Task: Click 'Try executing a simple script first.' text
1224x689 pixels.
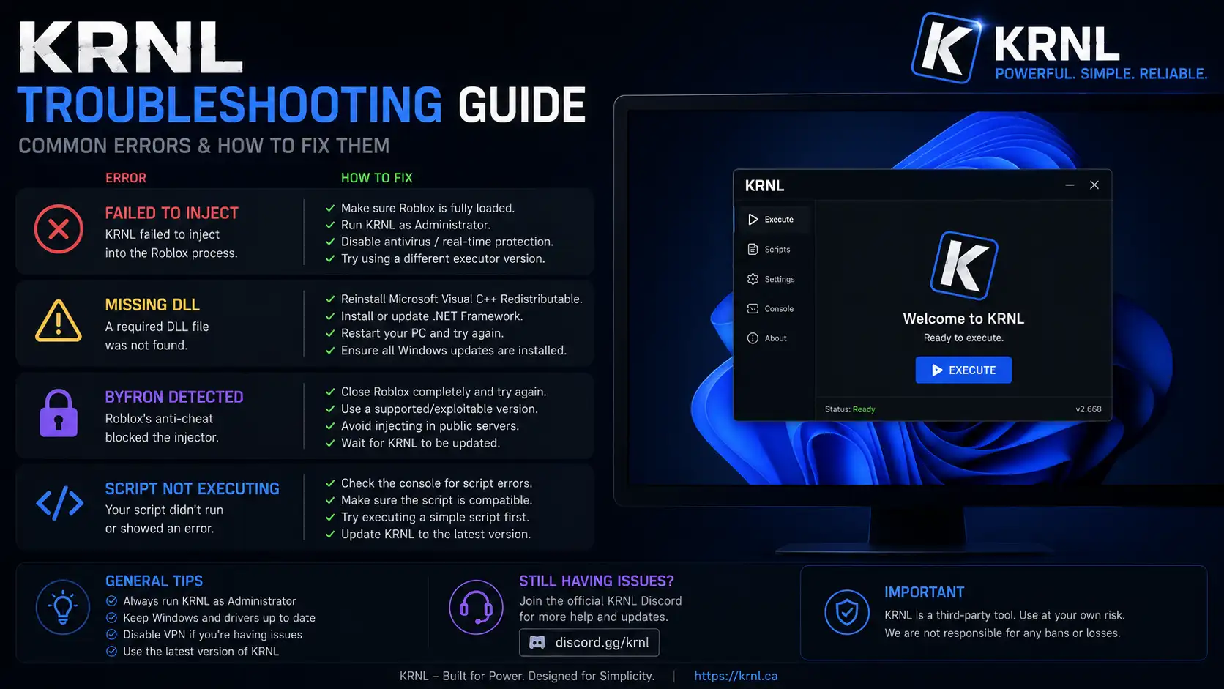Action: [435, 518]
